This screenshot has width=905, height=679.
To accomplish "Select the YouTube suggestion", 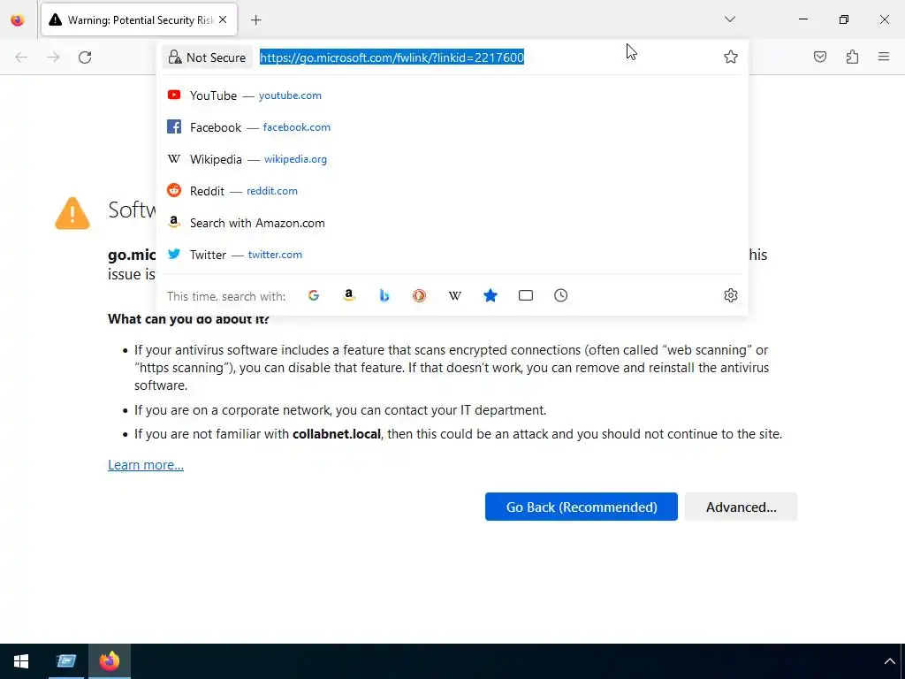I will coord(452,95).
